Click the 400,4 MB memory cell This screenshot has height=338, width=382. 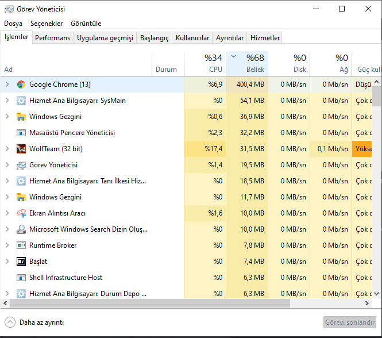click(x=247, y=84)
